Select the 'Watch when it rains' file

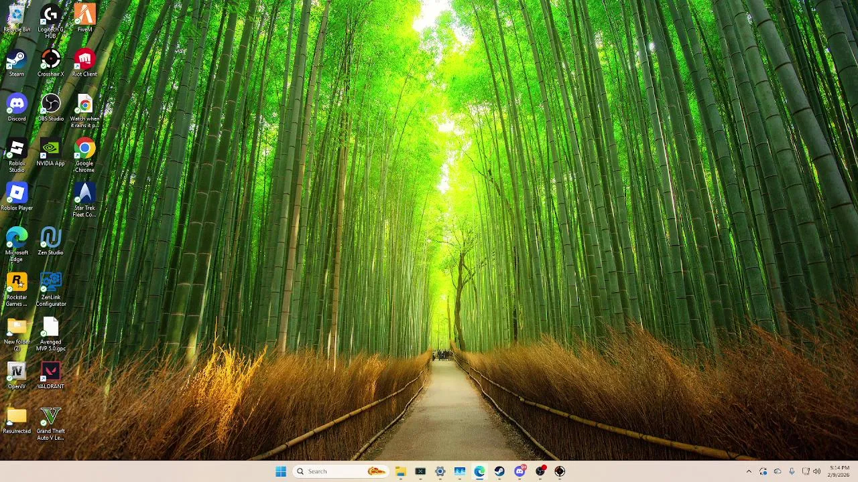tap(84, 111)
